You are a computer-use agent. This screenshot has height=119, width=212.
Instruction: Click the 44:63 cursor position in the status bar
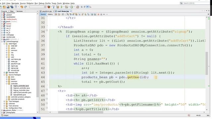pos(199,115)
